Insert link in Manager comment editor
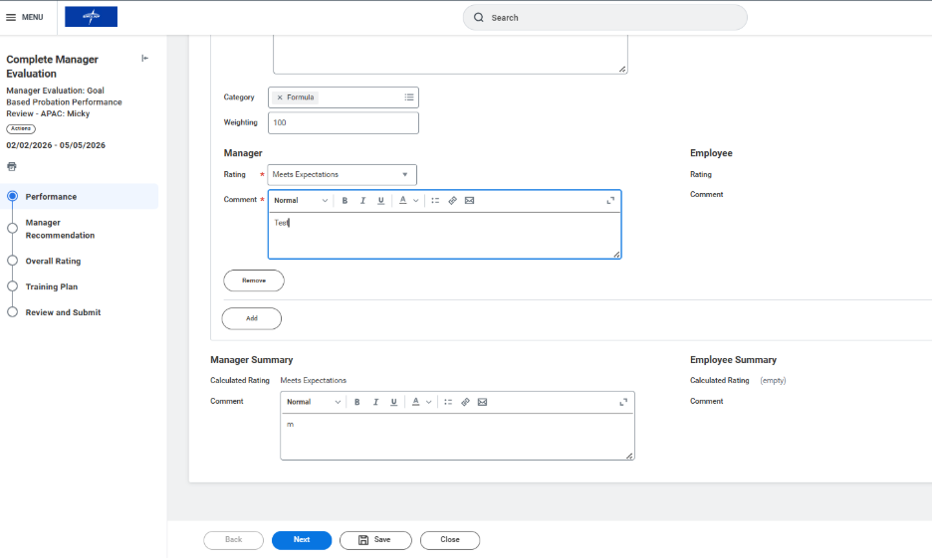The width and height of the screenshot is (932, 558). tap(452, 201)
